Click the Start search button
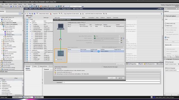Viewport: 179px width, 100px height. [120, 64]
